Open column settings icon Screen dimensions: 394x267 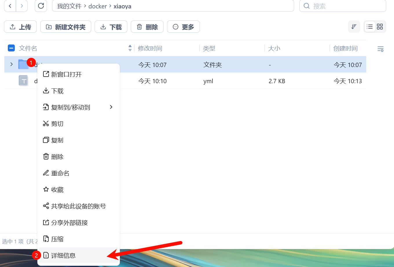pyautogui.click(x=380, y=49)
